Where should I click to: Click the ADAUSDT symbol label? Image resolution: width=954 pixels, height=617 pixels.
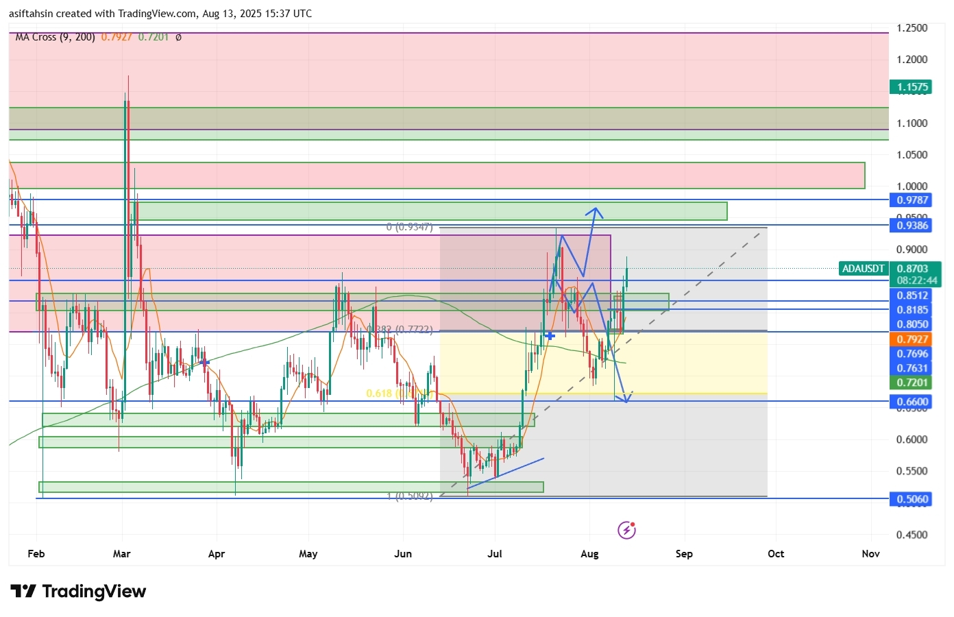pyautogui.click(x=864, y=269)
